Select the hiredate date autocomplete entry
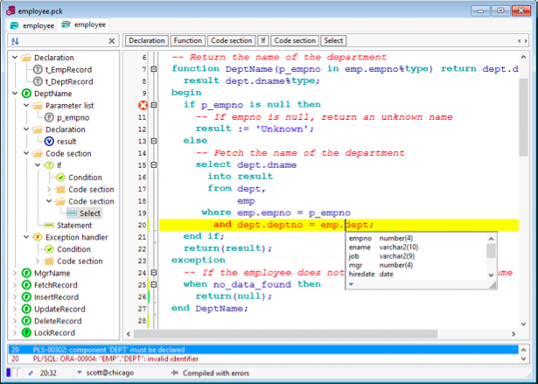 tap(416, 274)
